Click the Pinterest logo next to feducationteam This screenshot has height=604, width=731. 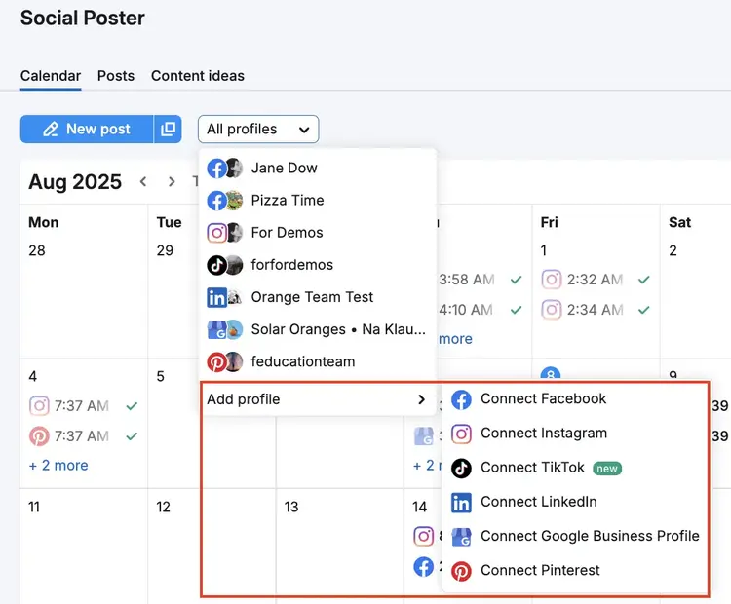coord(216,361)
